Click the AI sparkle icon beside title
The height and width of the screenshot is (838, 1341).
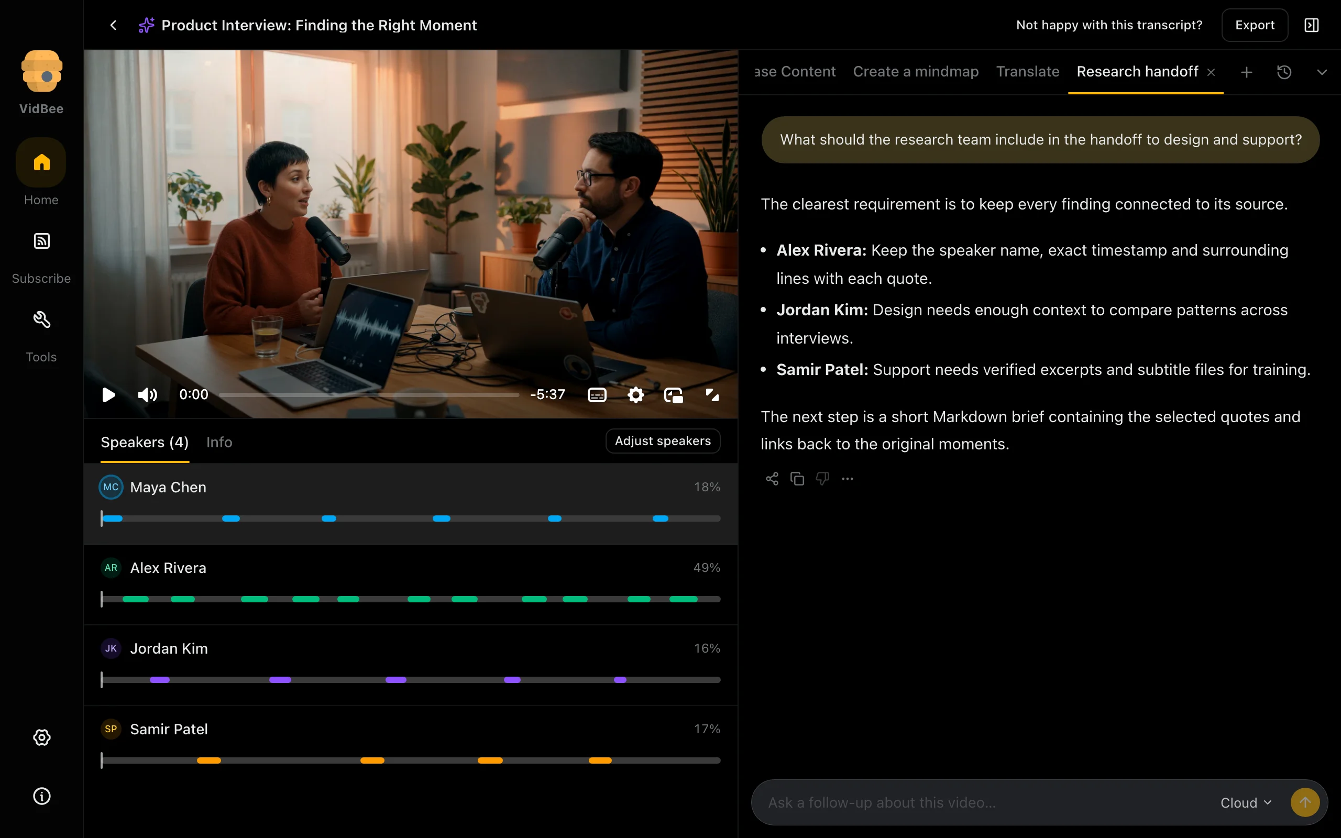(146, 25)
